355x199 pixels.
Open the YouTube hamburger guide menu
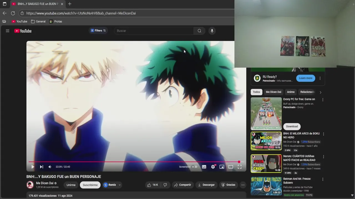click(x=7, y=31)
